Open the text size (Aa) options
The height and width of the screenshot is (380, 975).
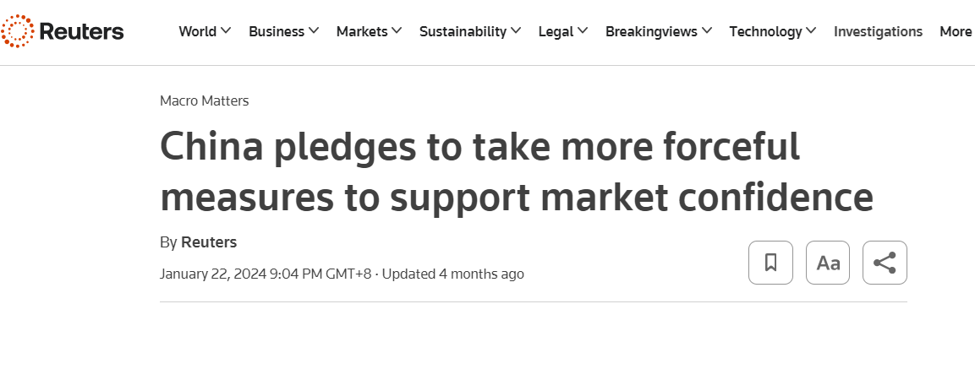point(828,263)
